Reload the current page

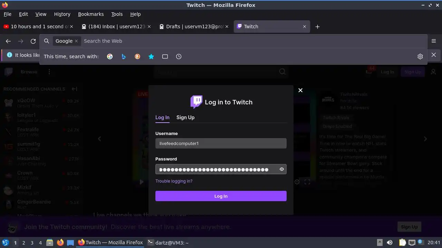tap(33, 41)
